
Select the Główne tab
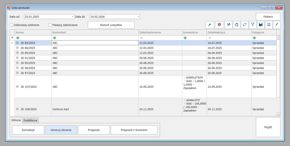click(x=16, y=120)
